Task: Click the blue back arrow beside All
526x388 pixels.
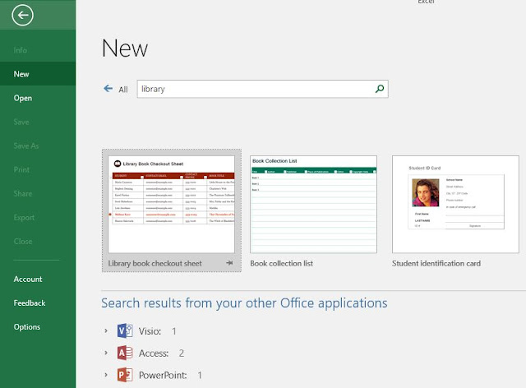Action: point(108,89)
